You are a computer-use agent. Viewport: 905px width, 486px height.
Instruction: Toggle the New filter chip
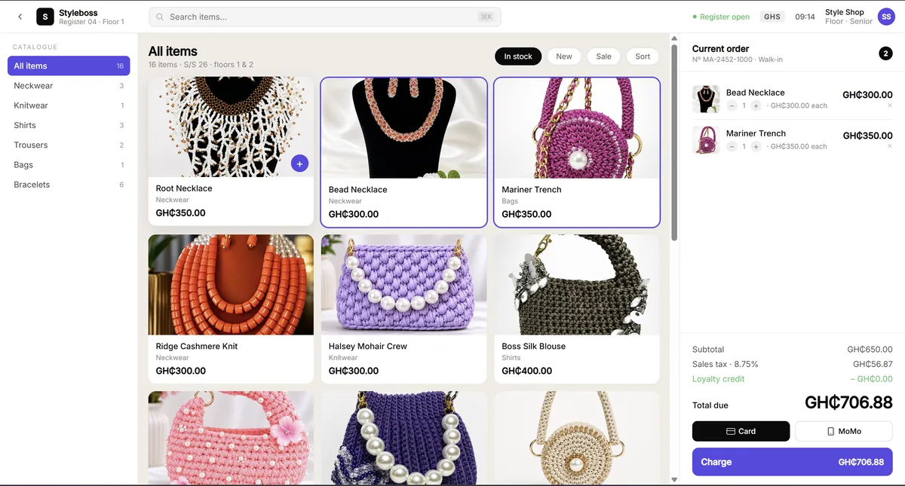click(x=564, y=57)
